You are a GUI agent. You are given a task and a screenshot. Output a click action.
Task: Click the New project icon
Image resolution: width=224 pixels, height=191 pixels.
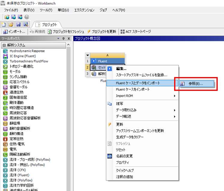pyautogui.click(x=3, y=25)
